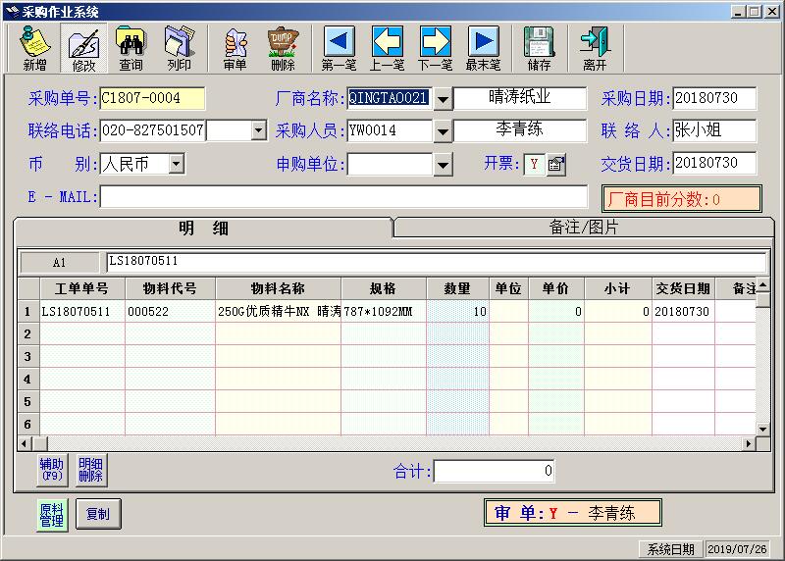Select cell LS18070511 in row 1
The height and width of the screenshot is (561, 785).
tap(82, 311)
